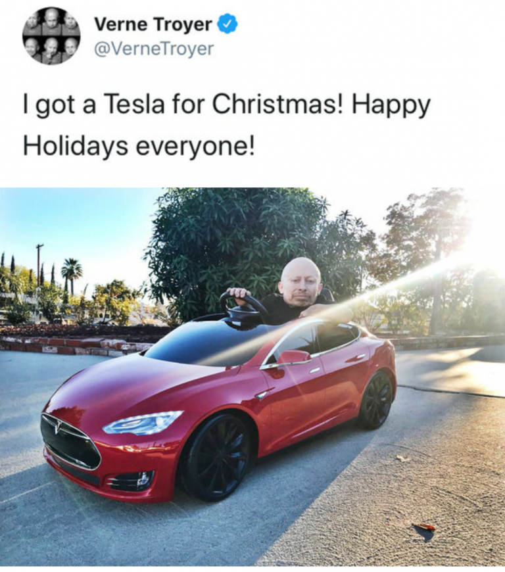Click the Verne Troyer display name
The image size is (505, 572).
(x=153, y=25)
